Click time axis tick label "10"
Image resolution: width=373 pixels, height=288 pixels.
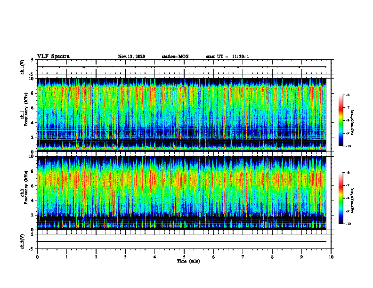[x=331, y=257]
